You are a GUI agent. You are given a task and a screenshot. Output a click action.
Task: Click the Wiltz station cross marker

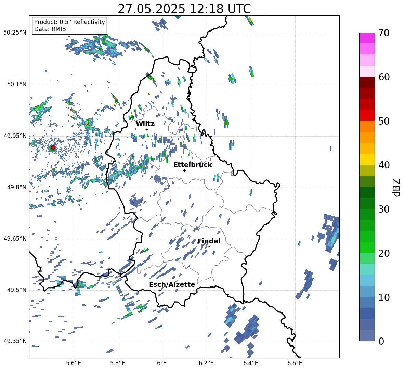pyautogui.click(x=147, y=129)
